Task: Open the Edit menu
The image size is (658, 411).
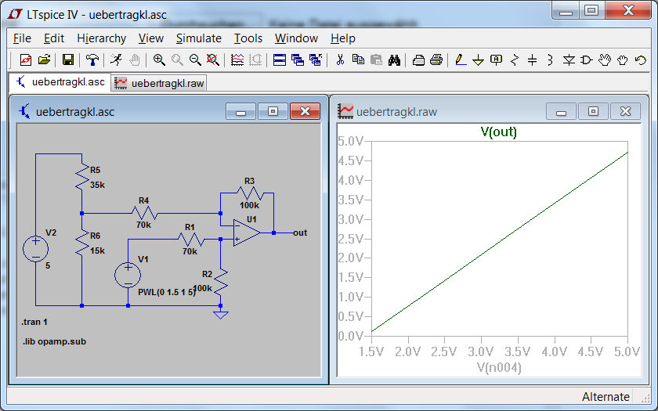Action: pyautogui.click(x=54, y=38)
